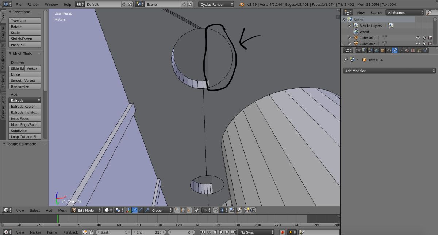The height and width of the screenshot is (235, 438).
Task: Click the play animation forward button
Action: [221, 232]
